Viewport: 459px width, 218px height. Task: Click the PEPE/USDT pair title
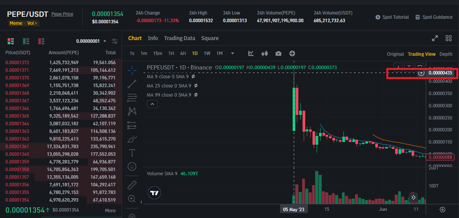(28, 14)
